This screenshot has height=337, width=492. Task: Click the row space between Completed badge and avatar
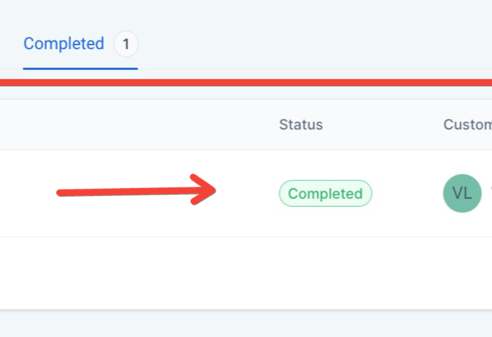407,194
